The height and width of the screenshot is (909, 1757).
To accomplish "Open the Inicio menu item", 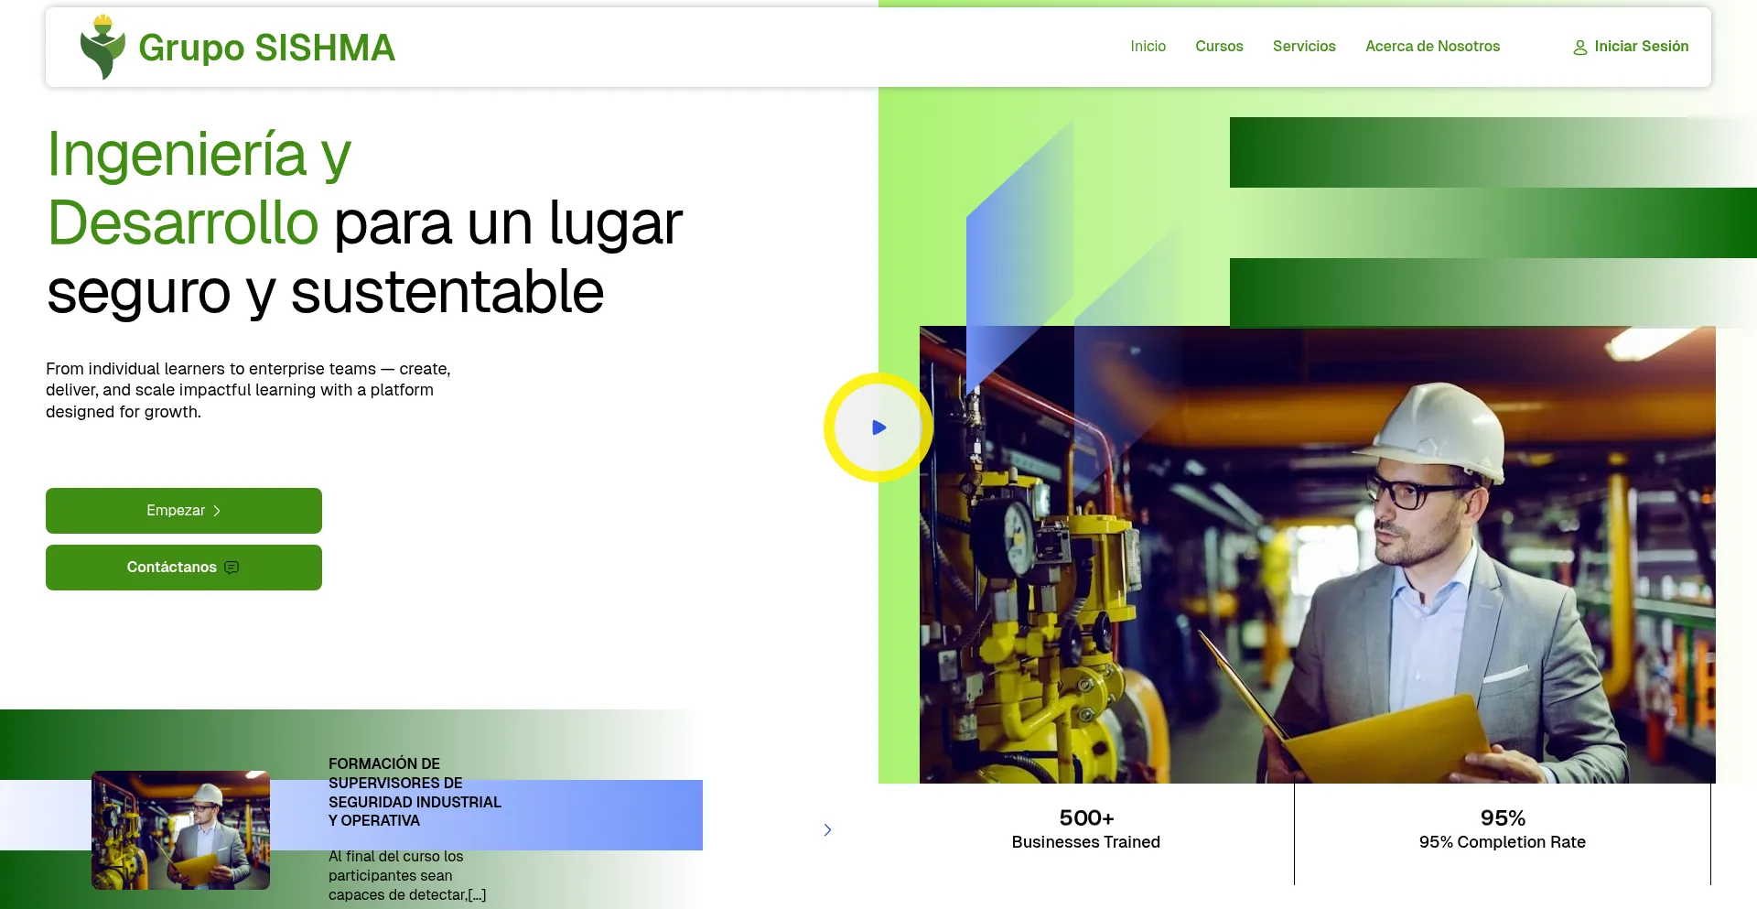I will [x=1148, y=46].
